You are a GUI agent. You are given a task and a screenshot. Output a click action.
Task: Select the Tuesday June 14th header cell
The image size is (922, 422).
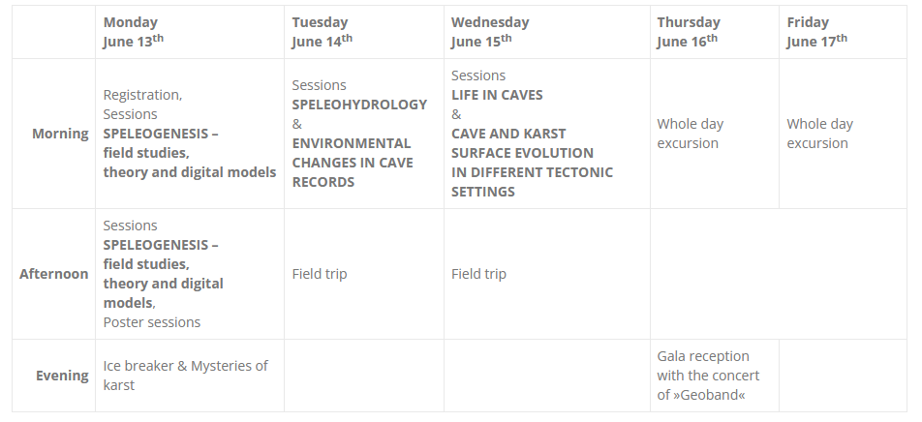[322, 32]
